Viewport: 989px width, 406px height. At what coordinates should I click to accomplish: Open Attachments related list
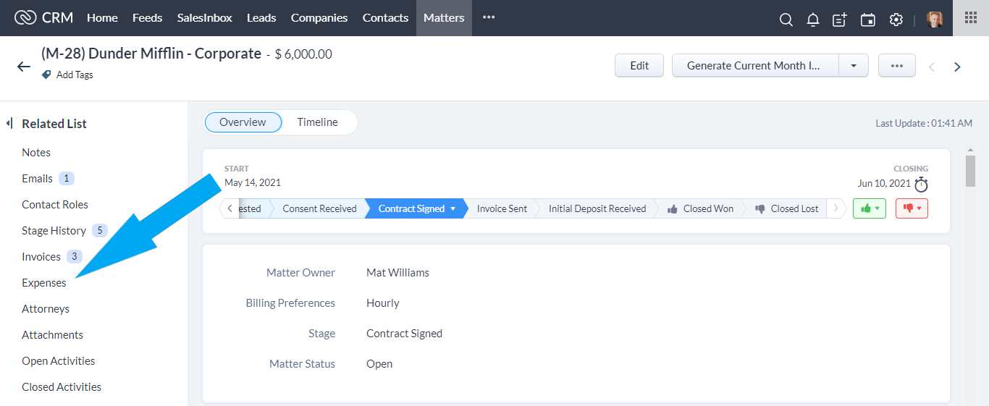(52, 335)
